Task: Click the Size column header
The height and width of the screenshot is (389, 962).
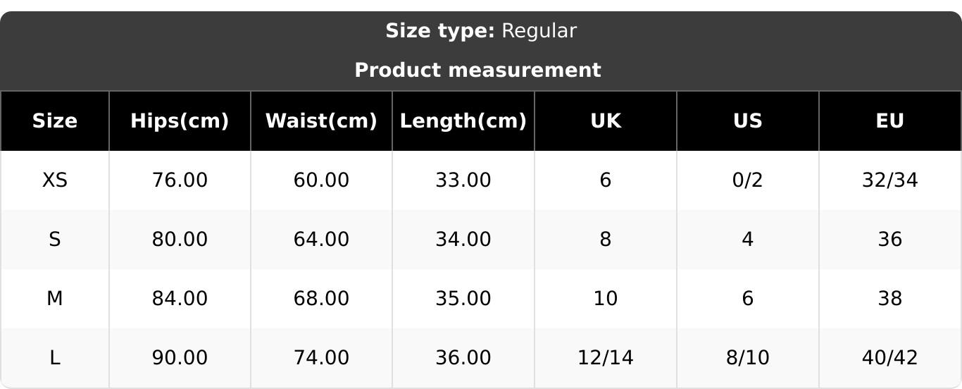Action: click(x=55, y=121)
